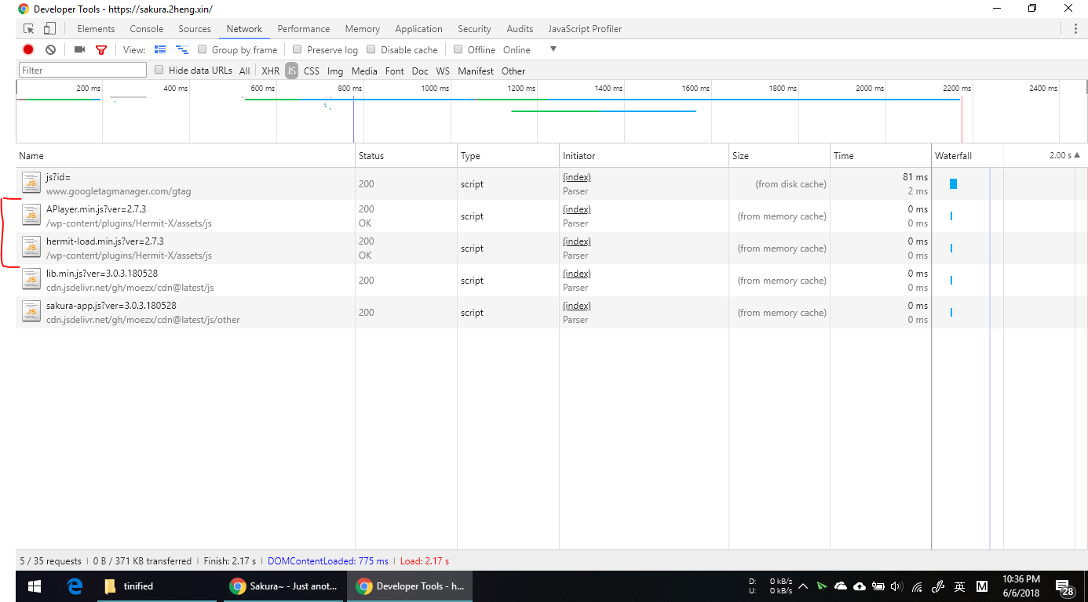Click the capture screenshots camera icon

click(79, 49)
